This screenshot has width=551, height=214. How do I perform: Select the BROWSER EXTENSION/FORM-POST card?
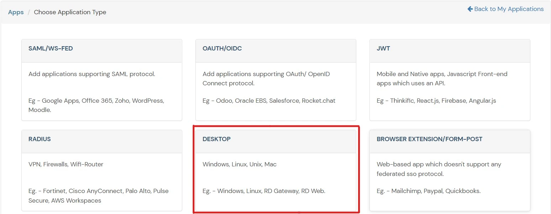pyautogui.click(x=450, y=170)
